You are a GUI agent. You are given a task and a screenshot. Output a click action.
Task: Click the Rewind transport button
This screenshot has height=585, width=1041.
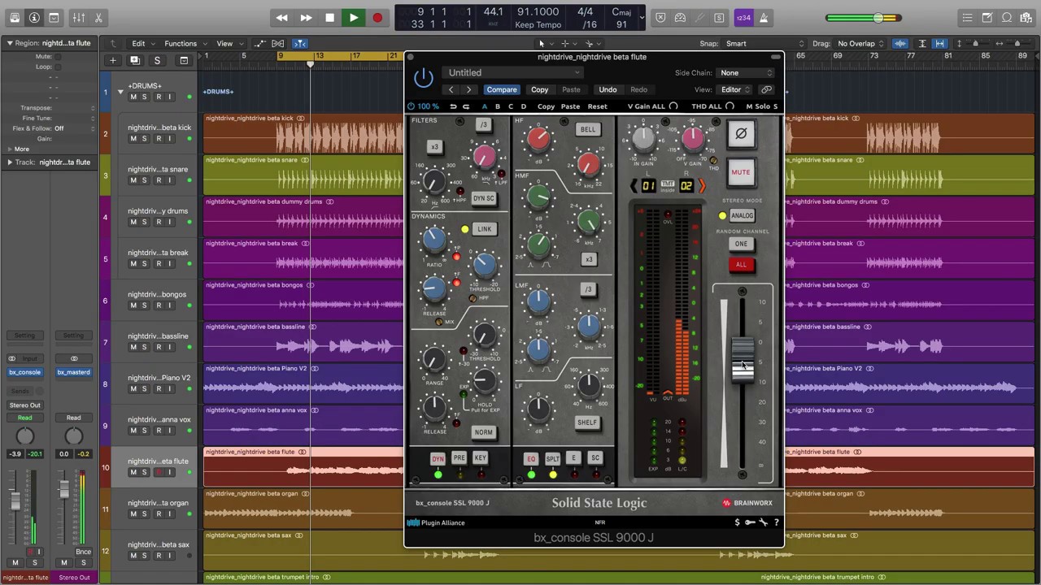pos(281,18)
